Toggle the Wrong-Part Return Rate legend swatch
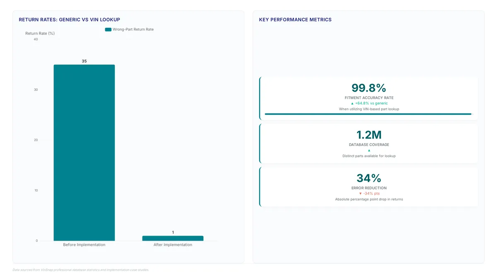 click(x=108, y=29)
